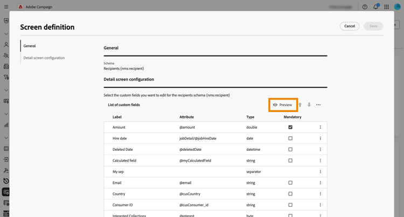Click the Preview eye button

283,105
